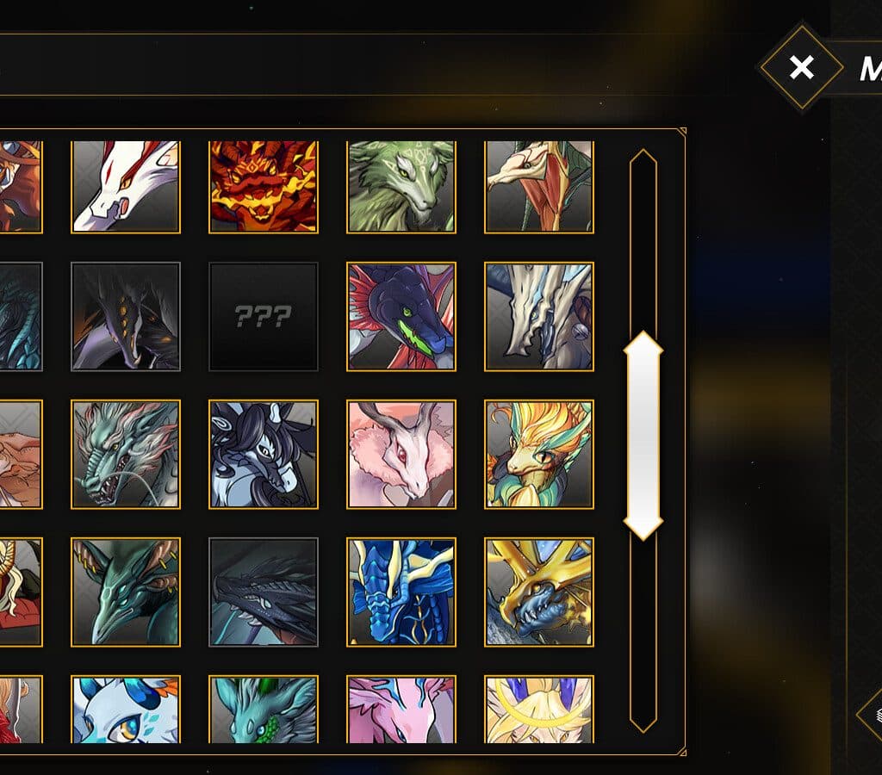Screen dimensions: 882x775
Task: Select the pink dragon with blue markings
Action: tap(401, 710)
